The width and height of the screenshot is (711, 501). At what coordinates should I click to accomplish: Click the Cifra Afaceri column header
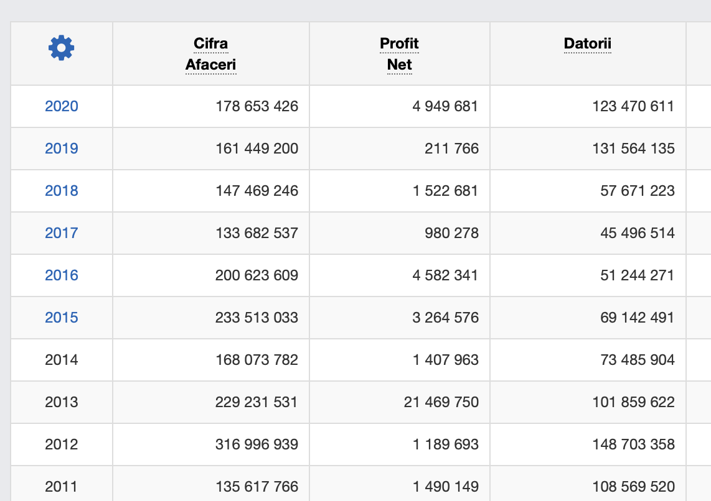tap(211, 54)
